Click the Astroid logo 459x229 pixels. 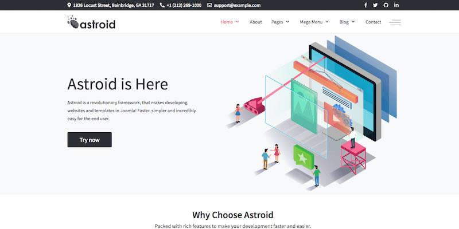[91, 23]
